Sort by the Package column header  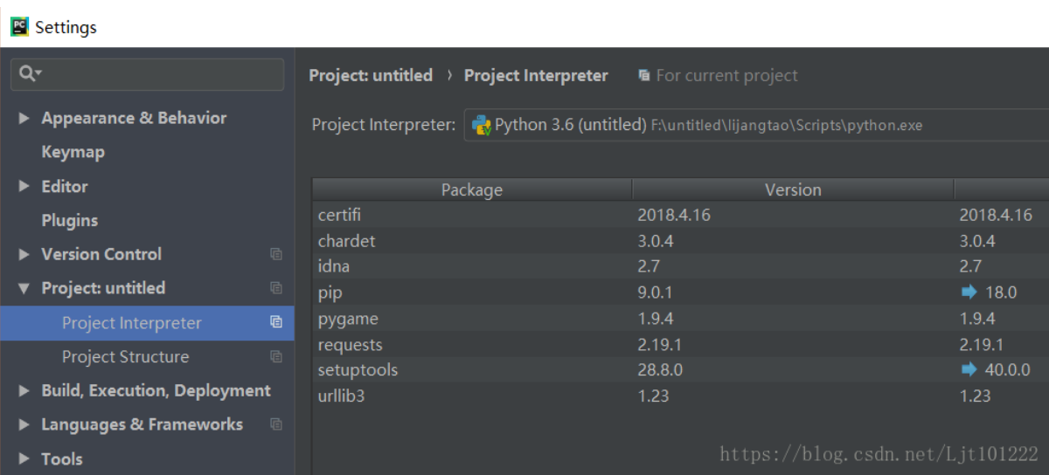[x=471, y=189]
